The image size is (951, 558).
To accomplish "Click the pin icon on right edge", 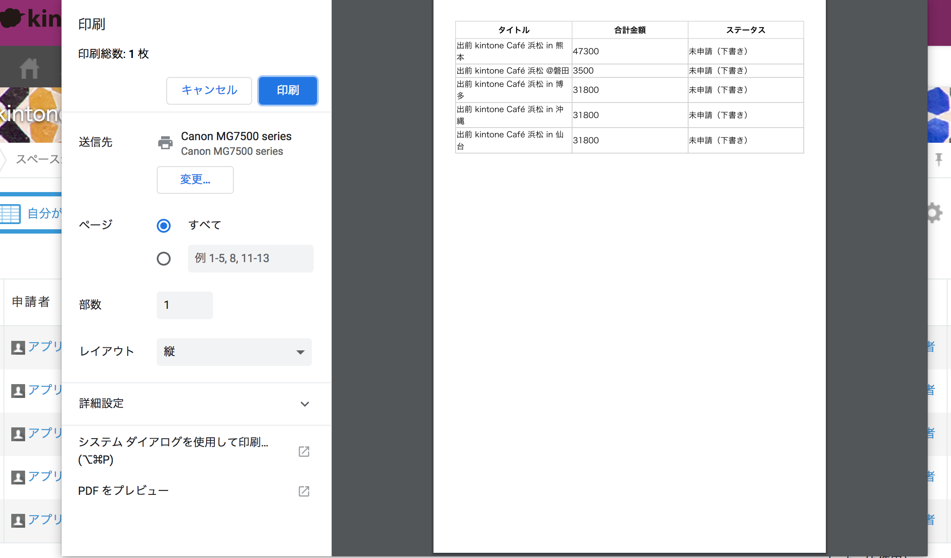I will point(938,159).
